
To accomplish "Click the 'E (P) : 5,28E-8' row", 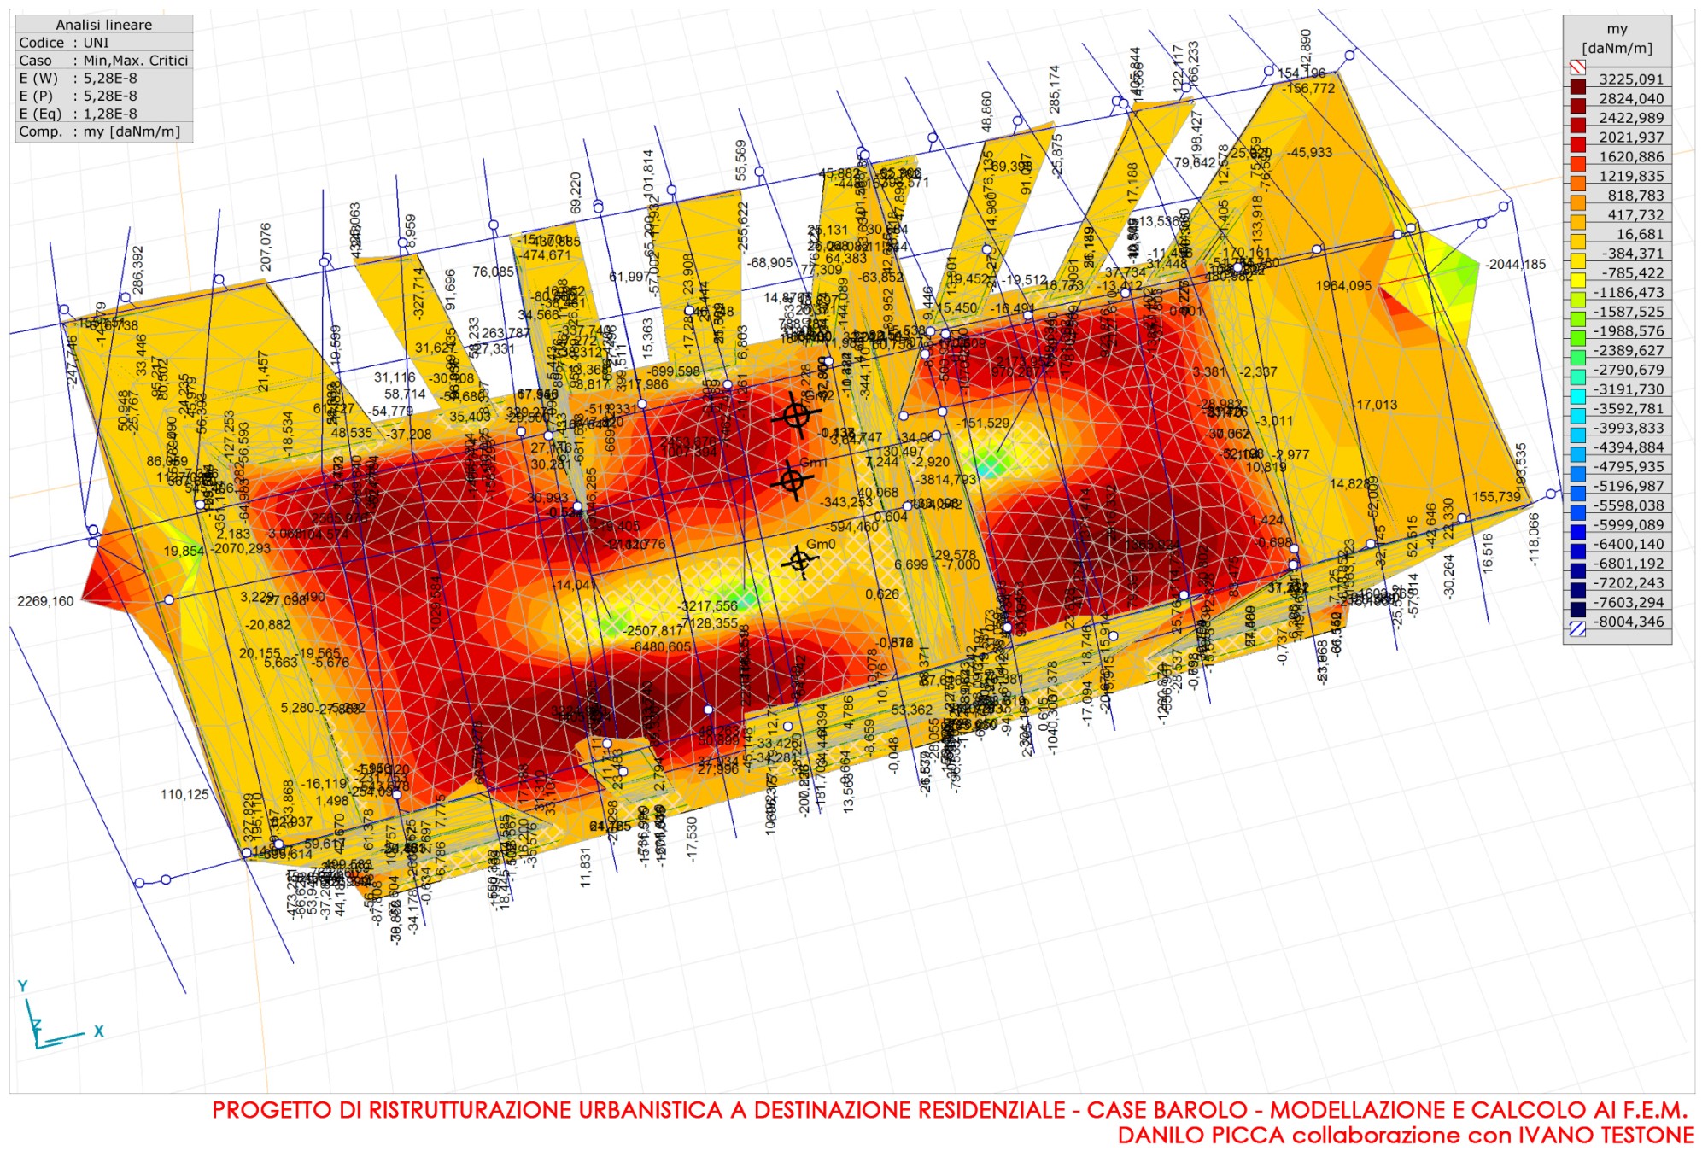I will coord(104,96).
